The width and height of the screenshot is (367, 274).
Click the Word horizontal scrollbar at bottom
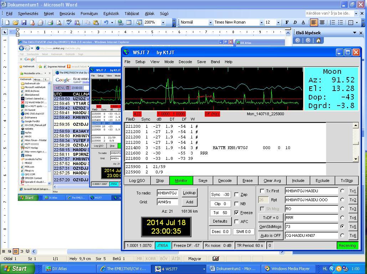tap(123, 252)
